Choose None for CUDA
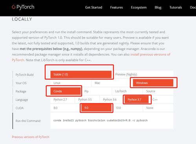The height and width of the screenshot is (144, 196). 158,108
